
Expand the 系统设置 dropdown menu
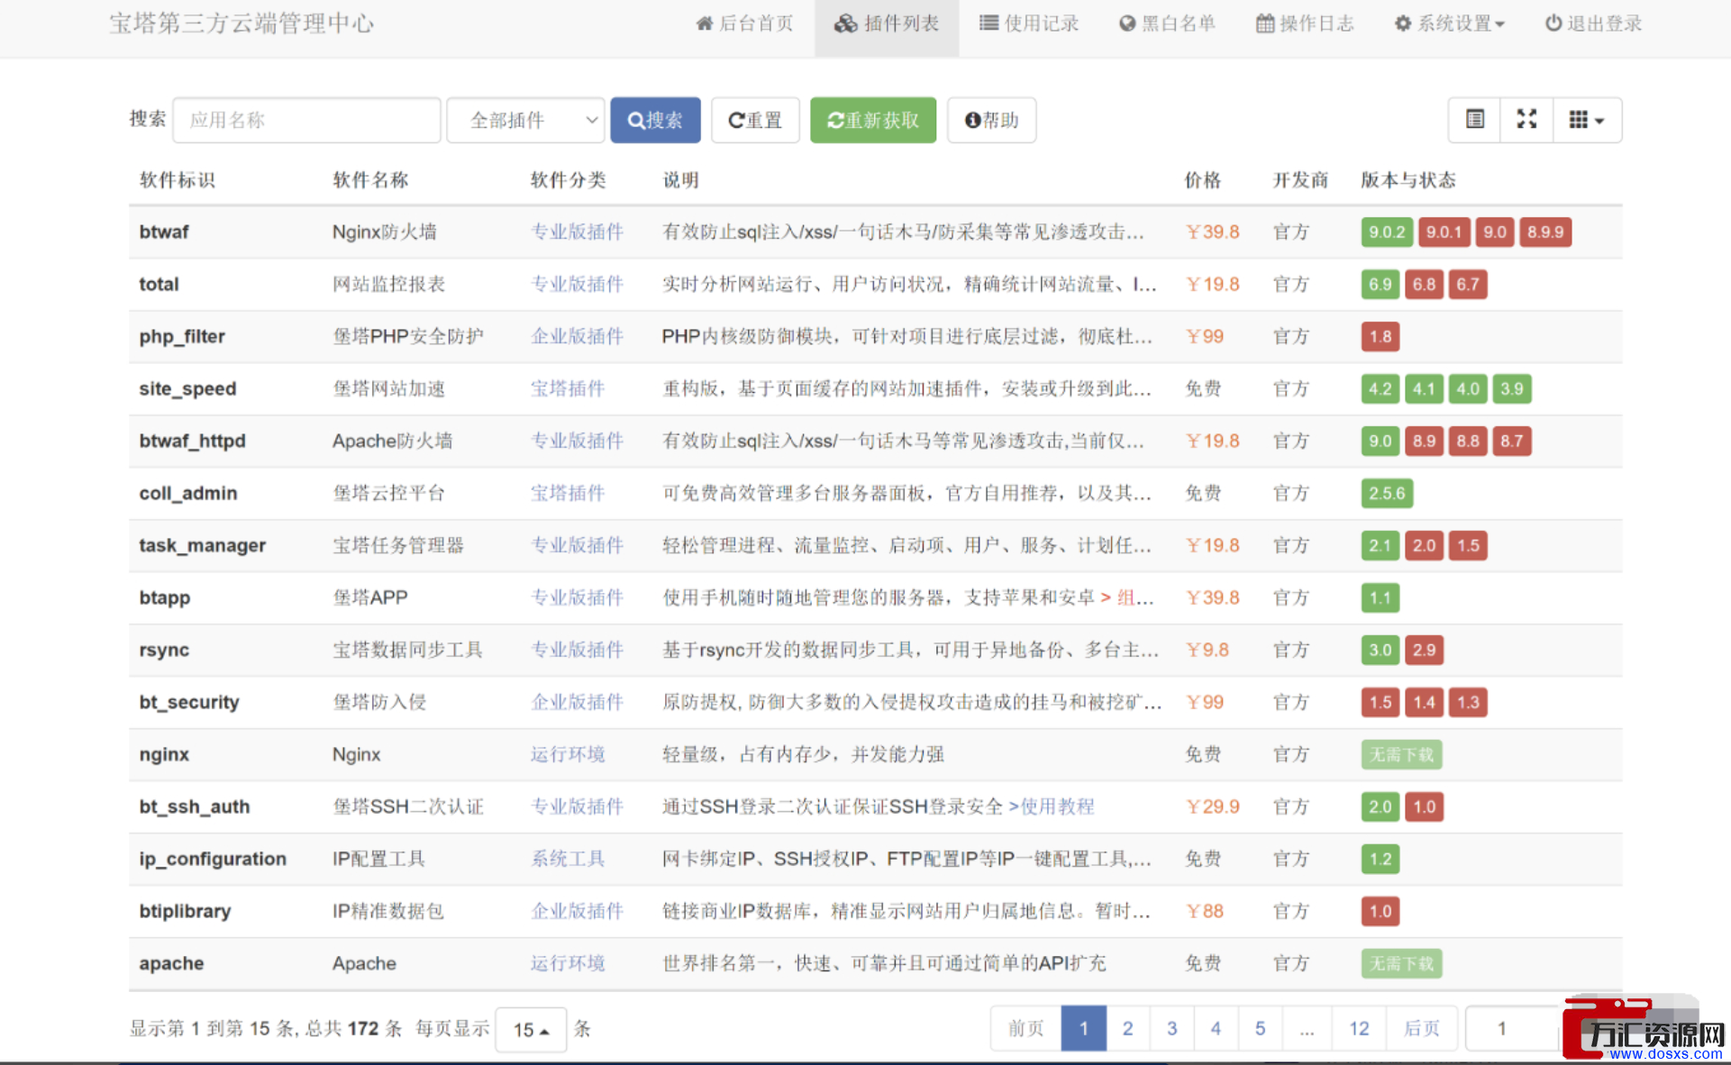[1449, 24]
